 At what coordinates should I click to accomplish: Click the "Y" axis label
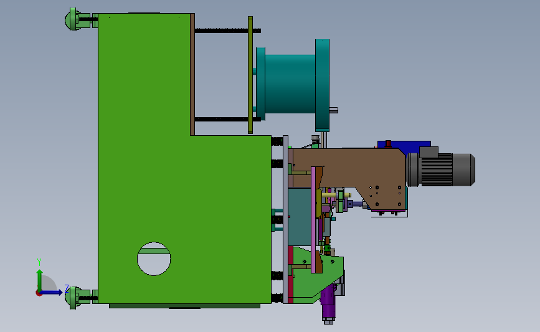39,262
